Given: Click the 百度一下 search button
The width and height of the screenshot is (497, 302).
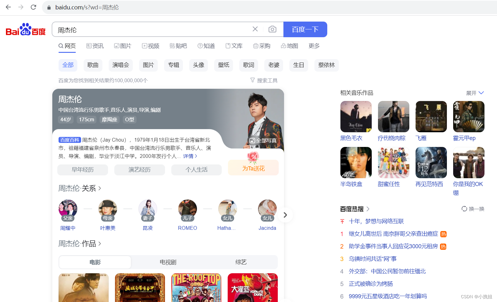Looking at the screenshot, I should [305, 29].
